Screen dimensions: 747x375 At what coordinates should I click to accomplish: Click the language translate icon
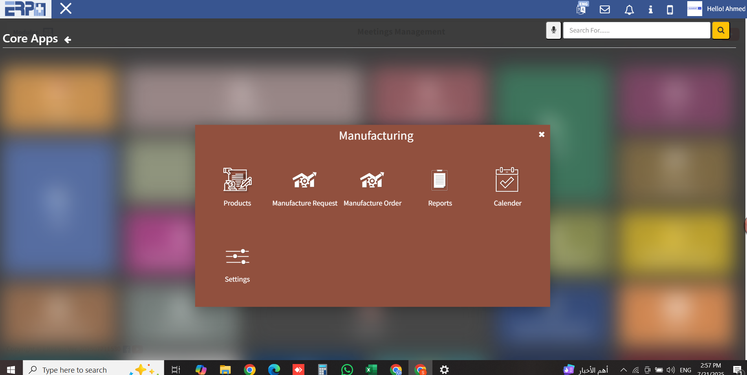tap(581, 9)
